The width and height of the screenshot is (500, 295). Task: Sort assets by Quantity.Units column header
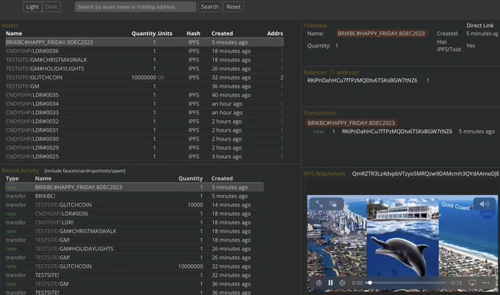tap(151, 34)
